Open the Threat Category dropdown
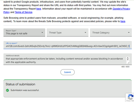Viewport: 134px width, 102px height. point(111,32)
